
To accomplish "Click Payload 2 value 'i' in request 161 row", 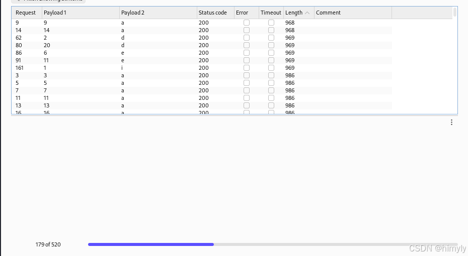I will point(122,68).
